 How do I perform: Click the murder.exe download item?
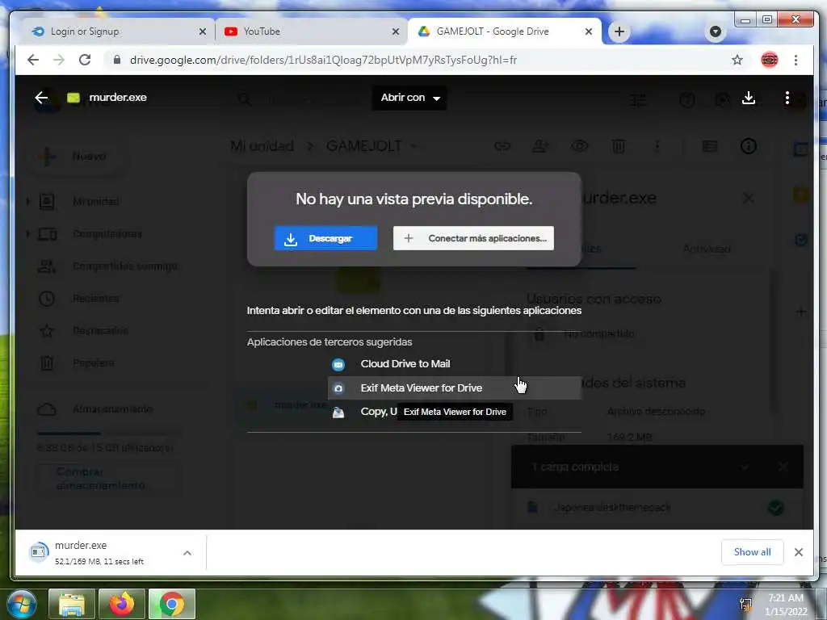point(99,553)
